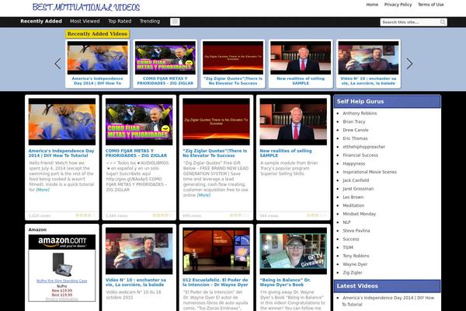Open carousel title link America's Independence Day 2014
Image resolution: width=466 pixels, height=311 pixels.
coord(98,81)
